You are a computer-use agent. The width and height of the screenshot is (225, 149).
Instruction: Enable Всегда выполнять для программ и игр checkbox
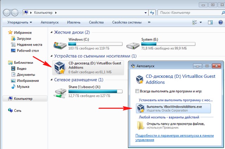click(137, 91)
